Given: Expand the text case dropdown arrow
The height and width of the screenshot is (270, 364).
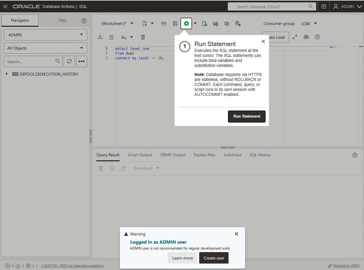Looking at the screenshot, I should click(x=132, y=37).
